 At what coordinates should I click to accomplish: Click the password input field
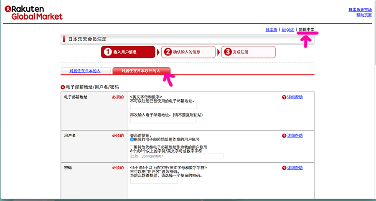(x=154, y=181)
